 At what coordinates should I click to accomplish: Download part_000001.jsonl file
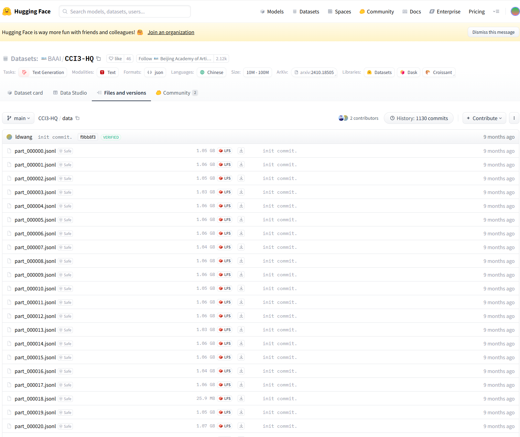241,164
